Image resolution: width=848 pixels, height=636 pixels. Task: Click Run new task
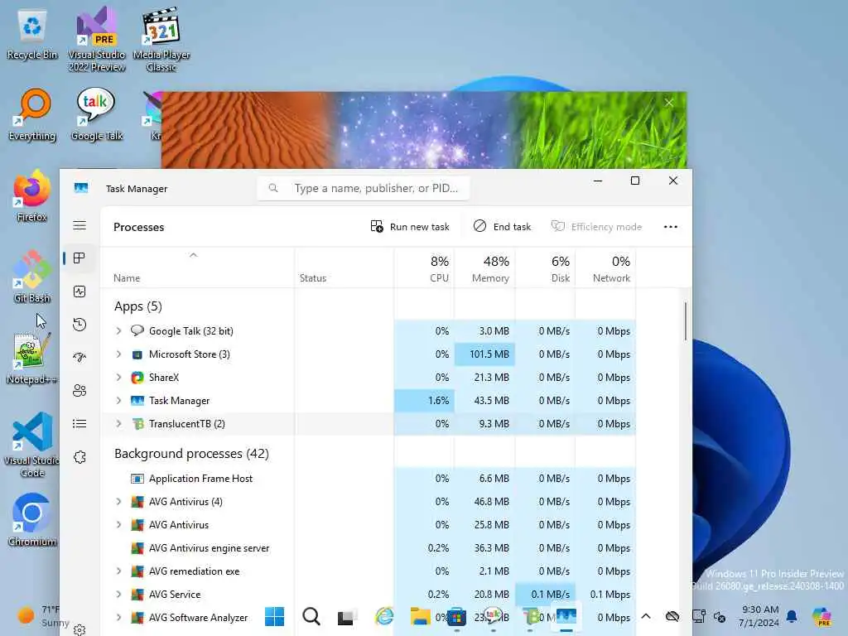410,227
